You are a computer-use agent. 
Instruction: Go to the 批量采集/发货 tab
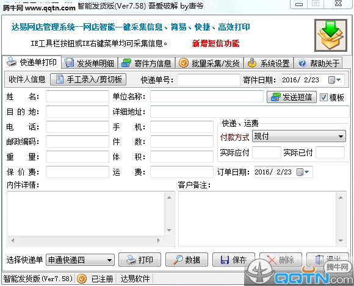pyautogui.click(x=209, y=63)
